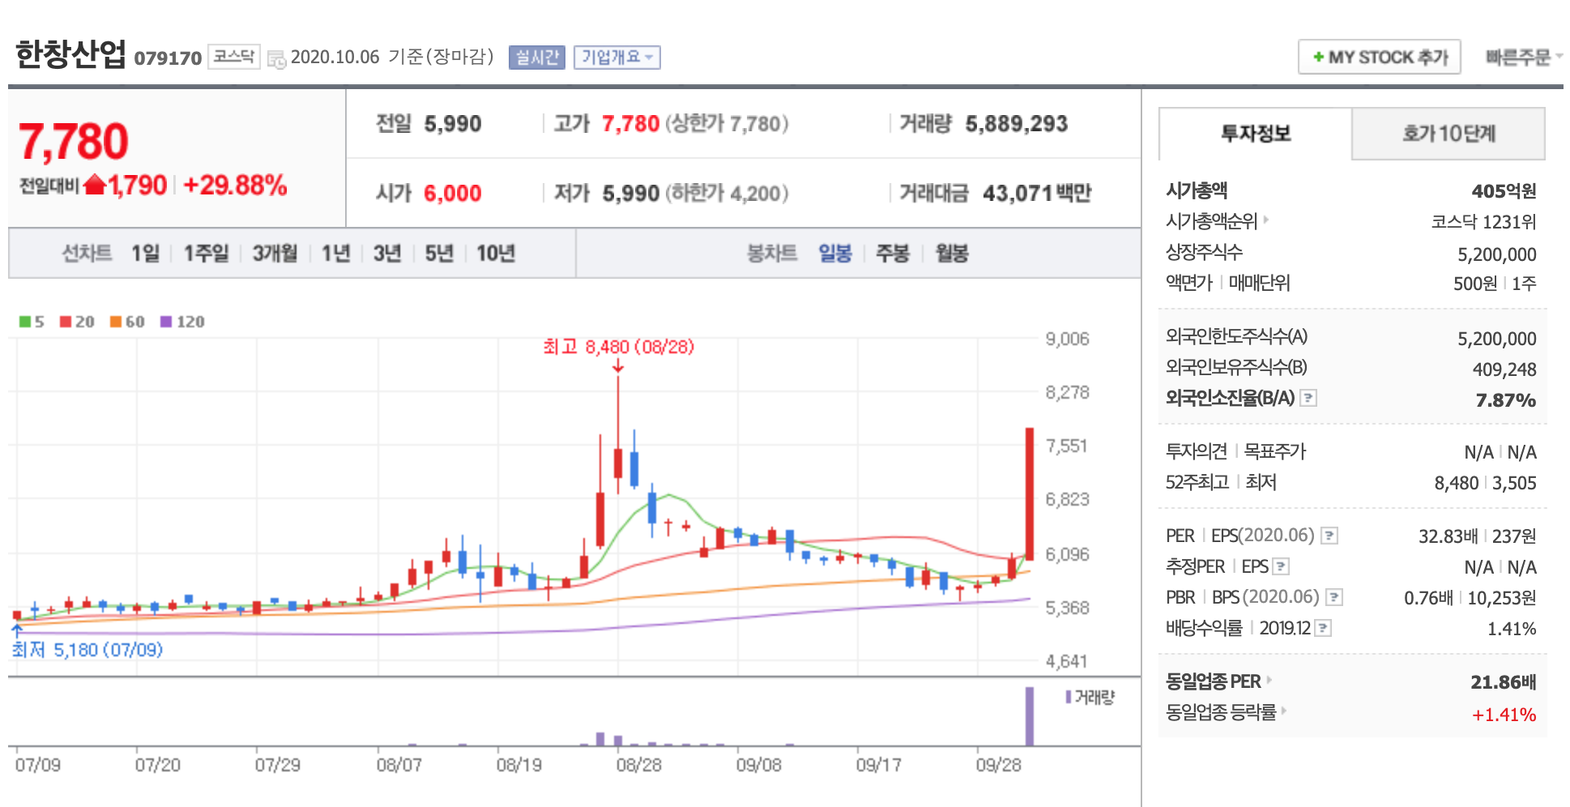Click the purple 120-day moving average swatch
Viewport: 1570px width, 807px height.
point(166,322)
